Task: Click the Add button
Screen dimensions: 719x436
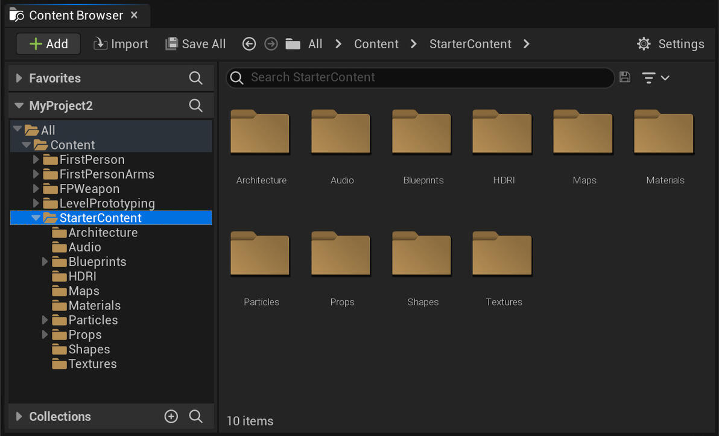Action: [x=48, y=44]
